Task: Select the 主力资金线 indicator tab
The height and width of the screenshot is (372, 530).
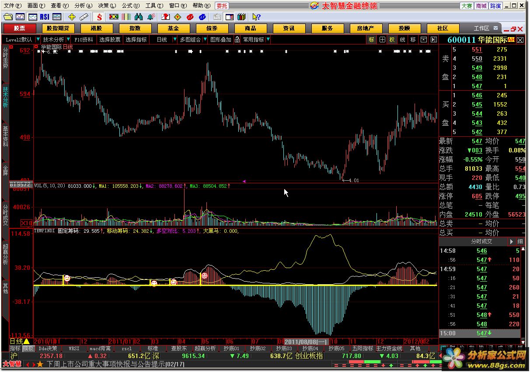Action: pyautogui.click(x=389, y=348)
